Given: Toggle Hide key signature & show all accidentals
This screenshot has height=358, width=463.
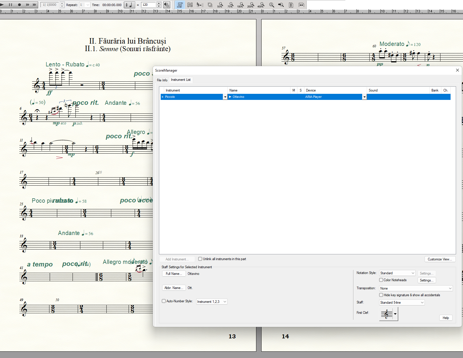Looking at the screenshot, I should click(x=381, y=295).
